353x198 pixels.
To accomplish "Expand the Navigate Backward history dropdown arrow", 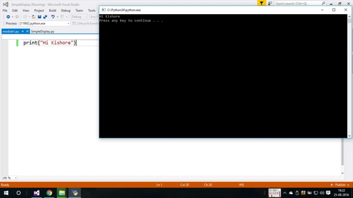I will click(x=12, y=17).
